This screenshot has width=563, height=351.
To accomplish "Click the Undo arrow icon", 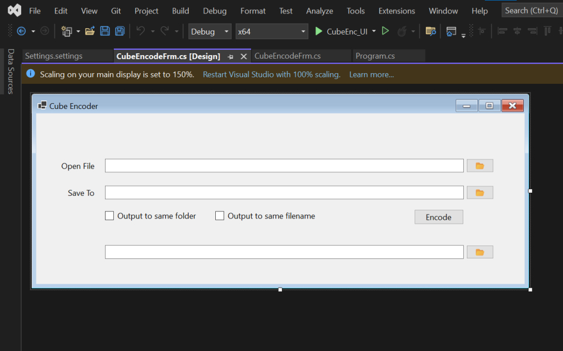I will click(141, 31).
